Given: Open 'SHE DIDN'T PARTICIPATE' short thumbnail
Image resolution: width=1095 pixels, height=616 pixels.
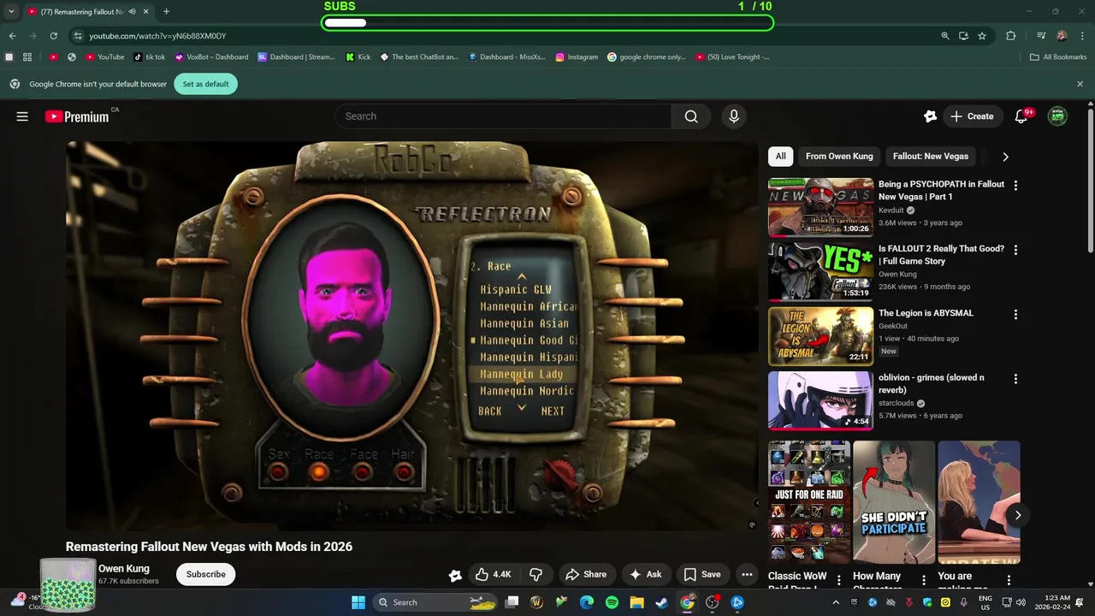Looking at the screenshot, I should point(894,502).
